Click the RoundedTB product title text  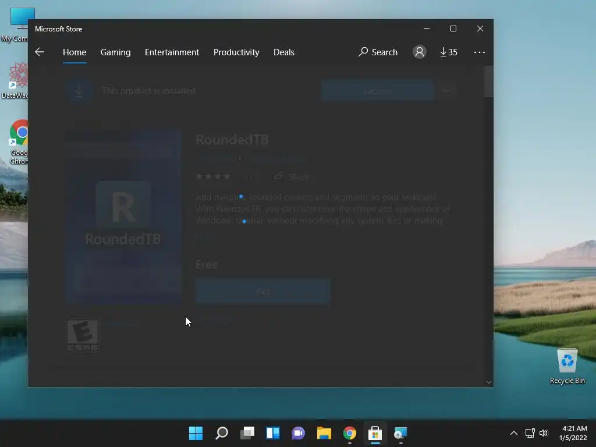click(232, 140)
